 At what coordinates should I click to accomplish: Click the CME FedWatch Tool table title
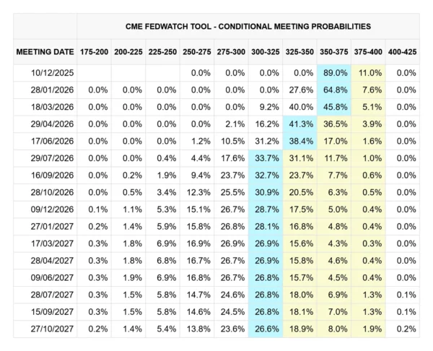(x=246, y=26)
